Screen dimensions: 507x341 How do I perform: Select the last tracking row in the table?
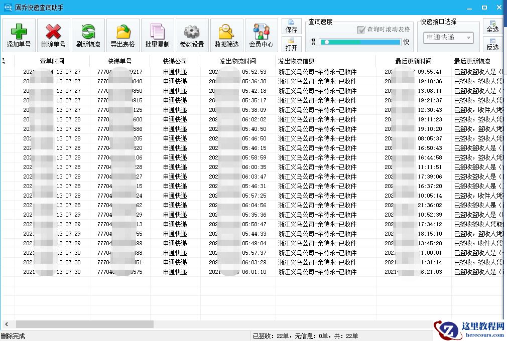(151, 271)
